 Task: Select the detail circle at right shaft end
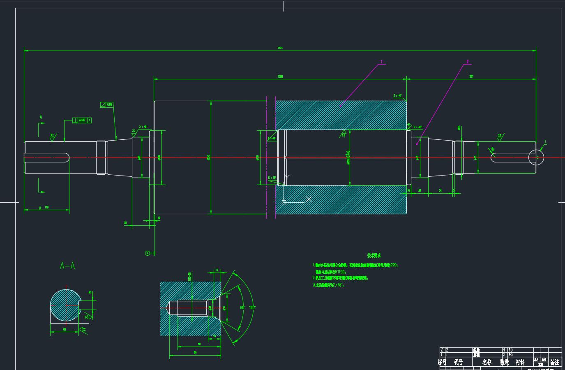(x=536, y=157)
